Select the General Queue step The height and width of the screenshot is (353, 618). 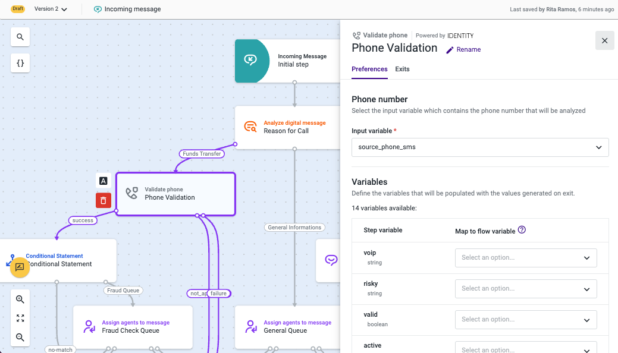[288, 327]
